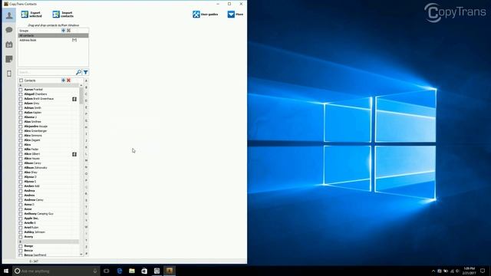491x276 pixels.
Task: Select the All contacts group
Action: click(53, 35)
